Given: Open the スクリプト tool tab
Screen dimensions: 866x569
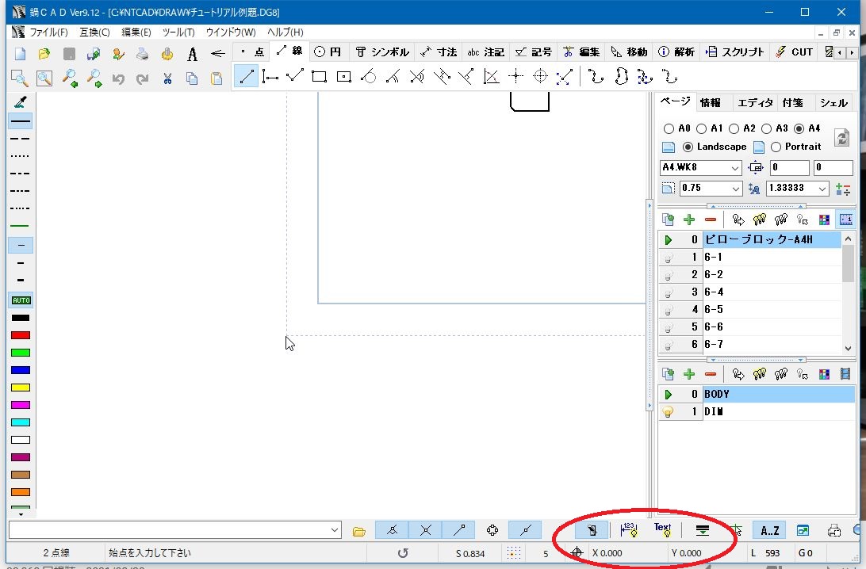Looking at the screenshot, I should point(736,52).
